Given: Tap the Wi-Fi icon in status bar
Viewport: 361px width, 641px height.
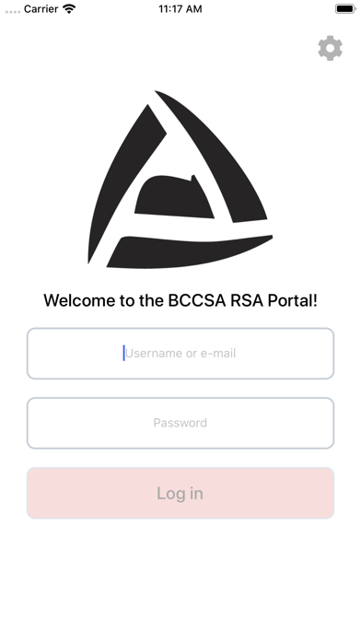Looking at the screenshot, I should click(x=69, y=9).
